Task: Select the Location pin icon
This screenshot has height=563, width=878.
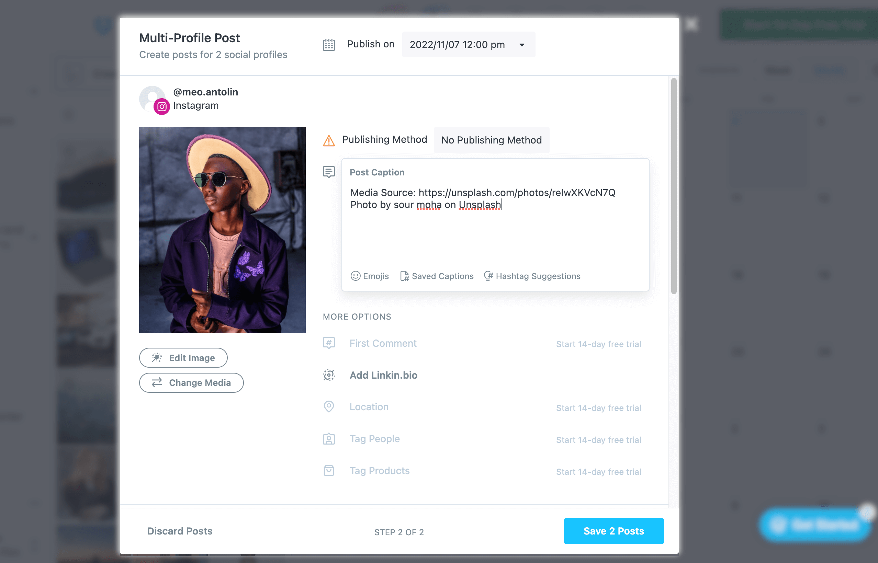Action: 328,406
